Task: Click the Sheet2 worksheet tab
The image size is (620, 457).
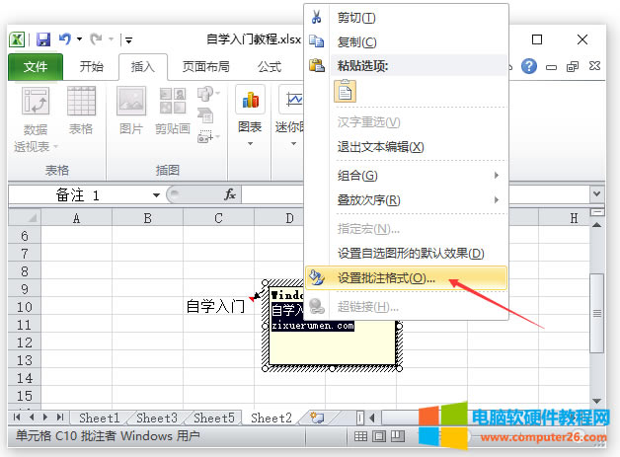Action: tap(271, 418)
